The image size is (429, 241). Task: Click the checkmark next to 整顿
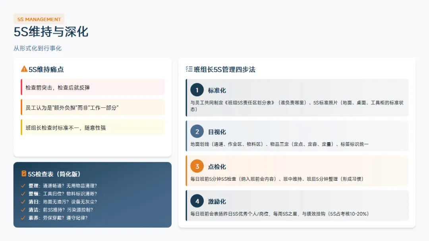tap(23, 194)
